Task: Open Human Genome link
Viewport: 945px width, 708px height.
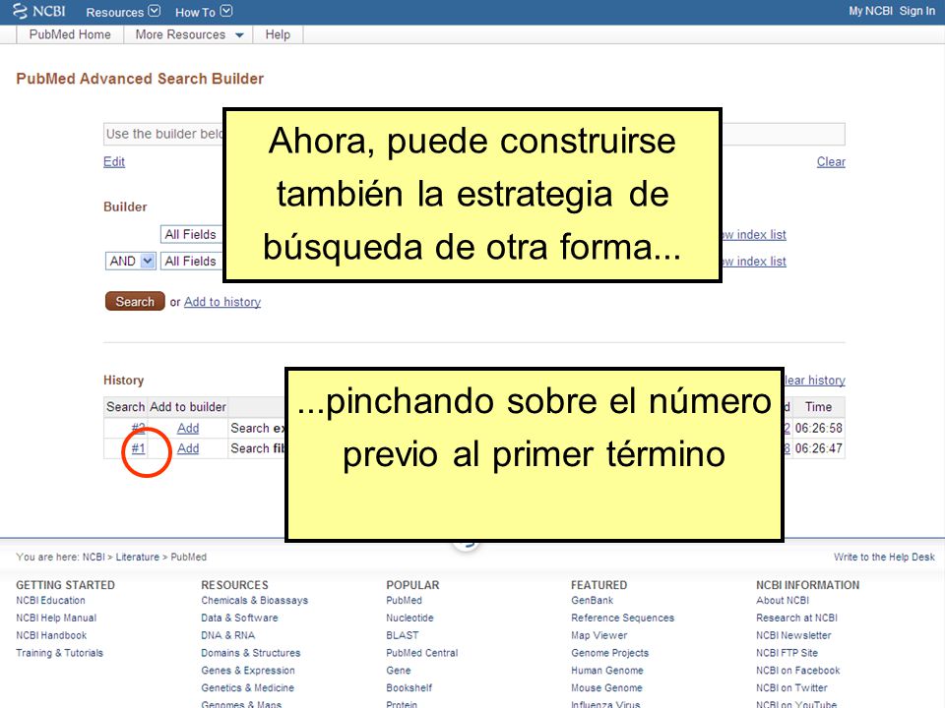Action: tap(607, 670)
